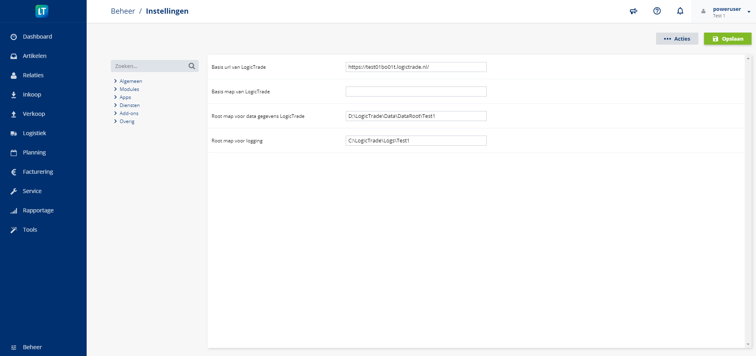Click the Inkoop download arrow icon
756x356 pixels.
tap(14, 95)
